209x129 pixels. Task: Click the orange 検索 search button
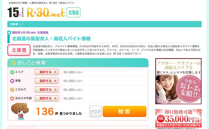125,111
